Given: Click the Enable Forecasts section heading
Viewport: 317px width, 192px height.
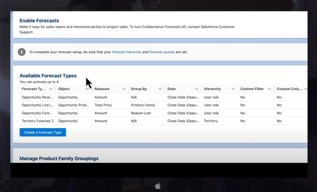Looking at the screenshot, I should tap(39, 20).
